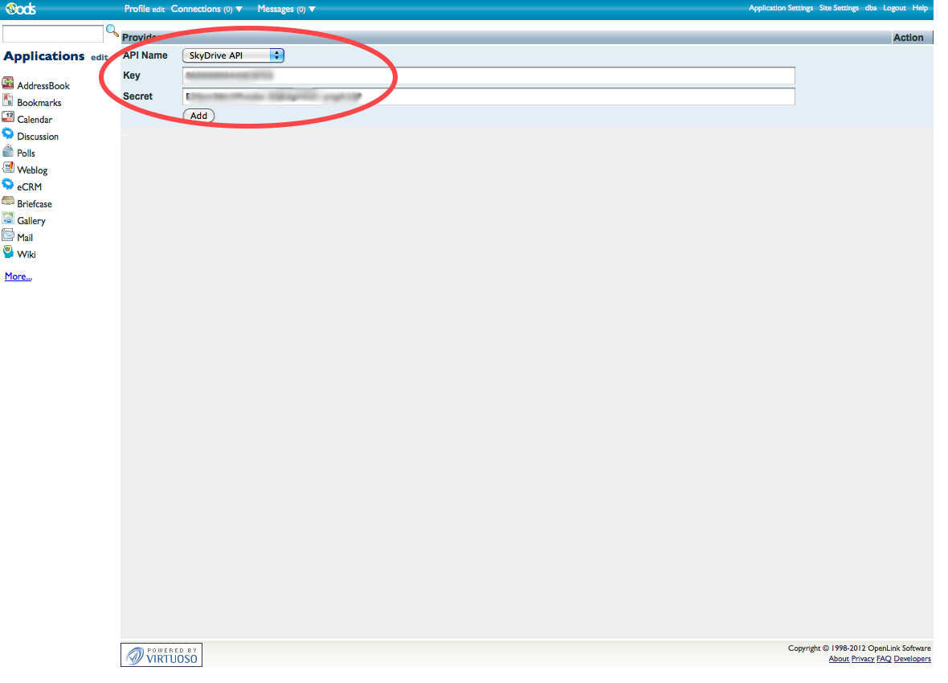Click the magnifying glass search icon
The width and height of the screenshot is (948, 683).
[x=112, y=31]
